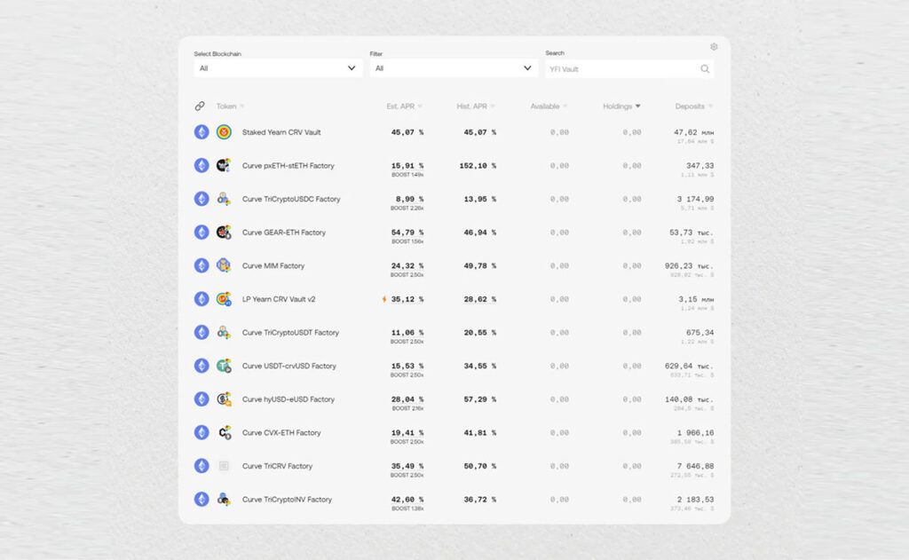
Task: Click lightning bolt icon beside 35,12 % APR
Action: click(383, 299)
